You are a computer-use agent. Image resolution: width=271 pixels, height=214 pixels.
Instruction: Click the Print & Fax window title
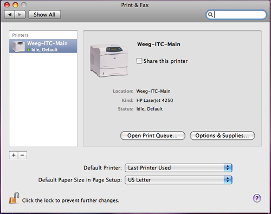tap(135, 5)
